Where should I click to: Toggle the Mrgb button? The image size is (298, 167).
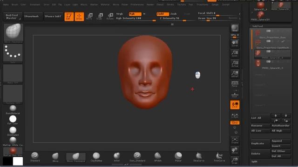(120, 14)
